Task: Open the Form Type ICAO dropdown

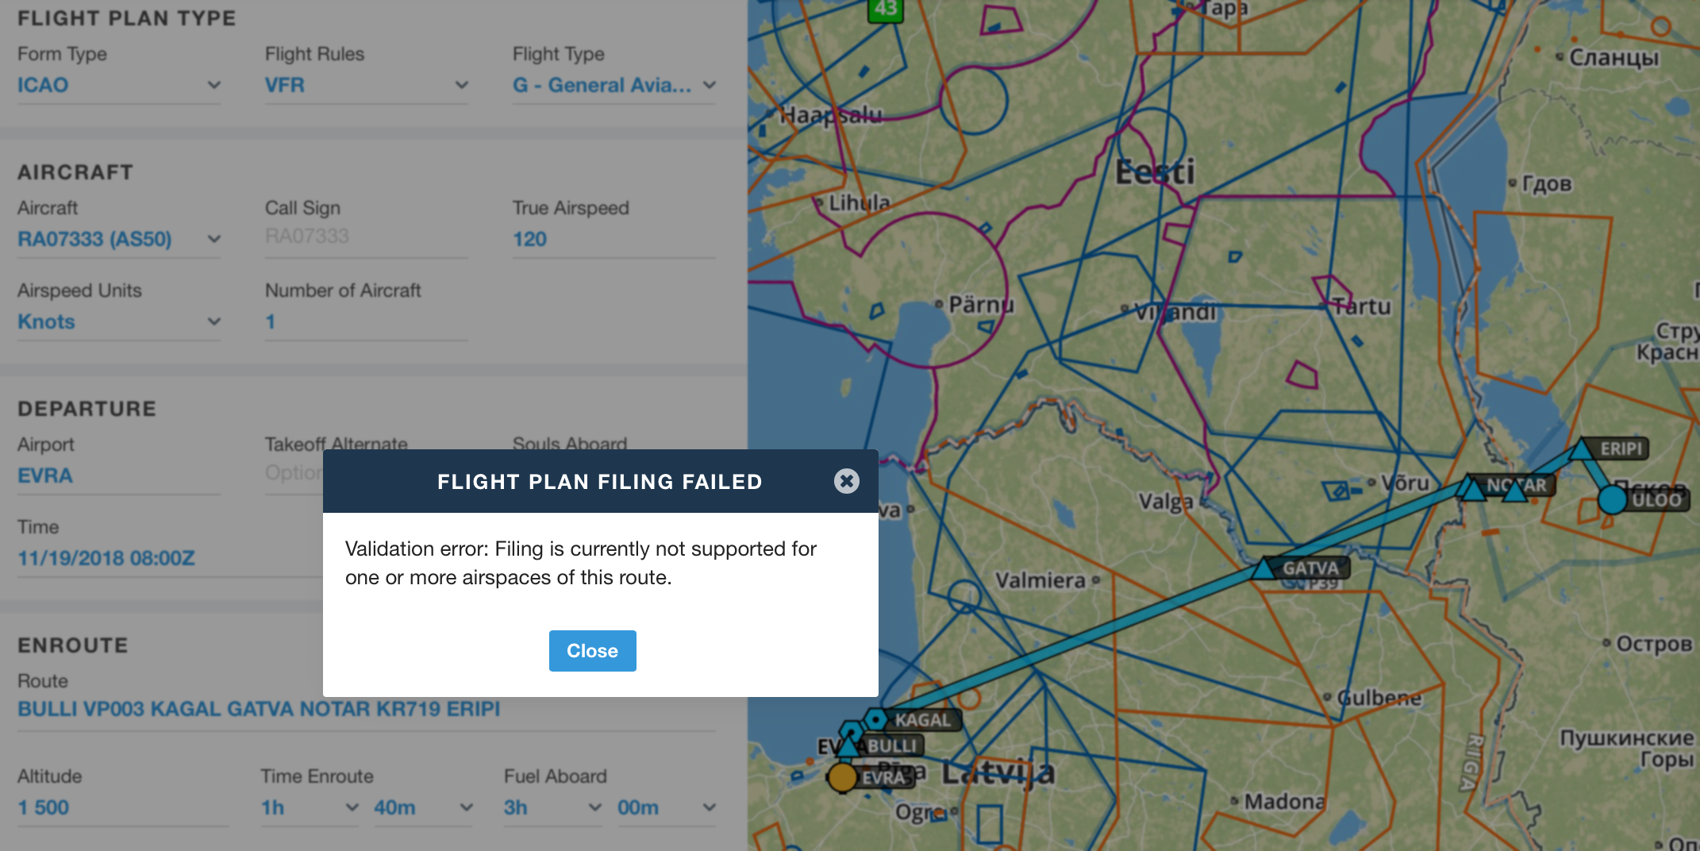Action: coord(119,85)
